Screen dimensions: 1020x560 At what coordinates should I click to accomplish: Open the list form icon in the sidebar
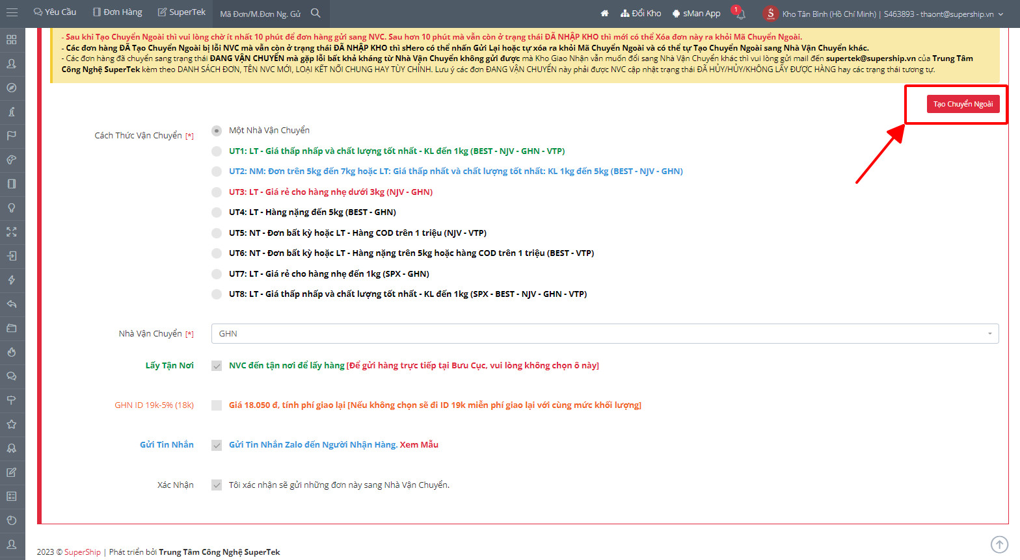(x=12, y=496)
